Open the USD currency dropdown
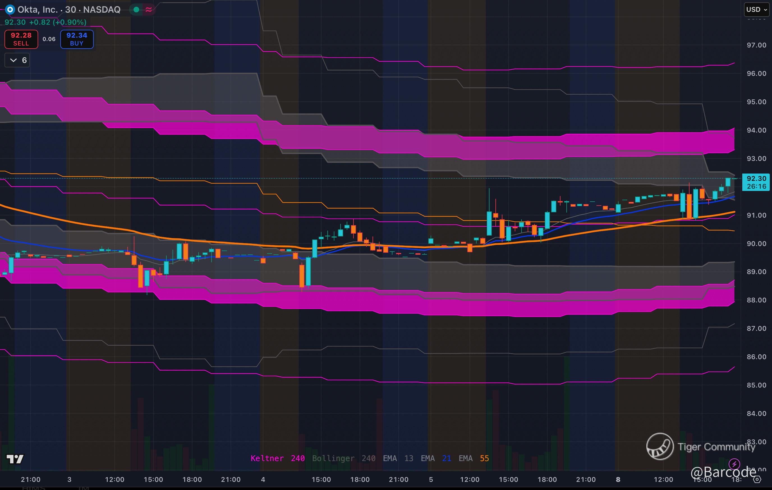 756,10
